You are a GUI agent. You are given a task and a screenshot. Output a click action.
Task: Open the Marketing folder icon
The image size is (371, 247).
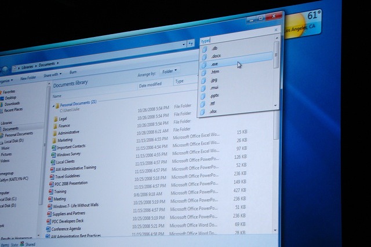coord(54,141)
